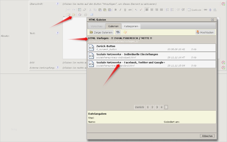
Task: Undo the last editor action
Action: tap(69, 10)
